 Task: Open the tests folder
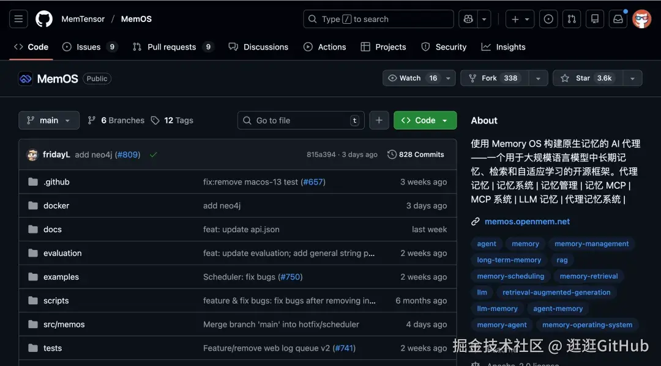point(53,348)
